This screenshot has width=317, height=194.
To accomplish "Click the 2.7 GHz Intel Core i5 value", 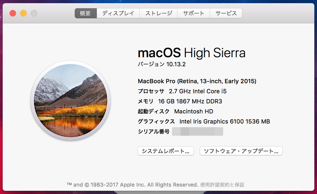I will coord(197,91).
